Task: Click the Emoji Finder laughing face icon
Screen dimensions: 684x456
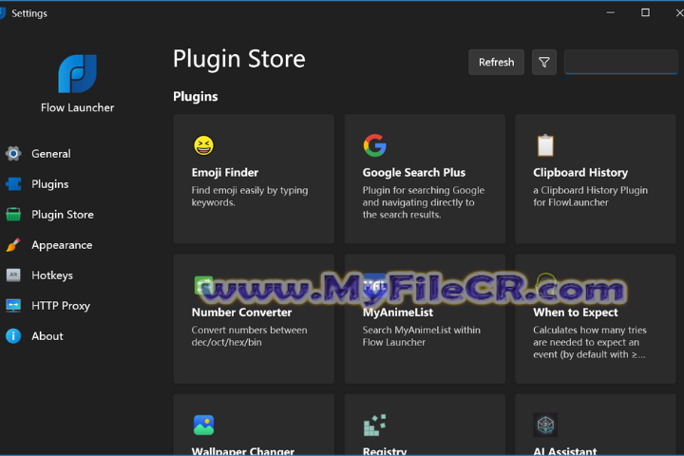Action: click(203, 145)
